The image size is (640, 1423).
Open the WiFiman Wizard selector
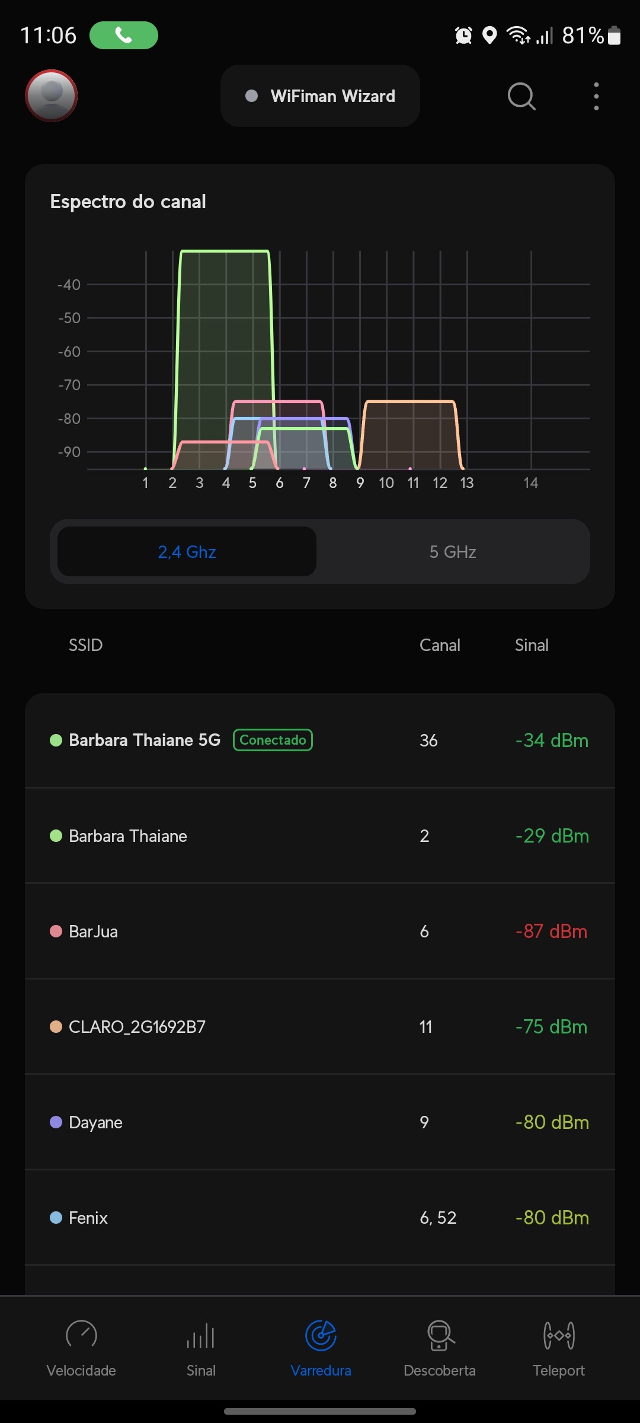tap(320, 96)
